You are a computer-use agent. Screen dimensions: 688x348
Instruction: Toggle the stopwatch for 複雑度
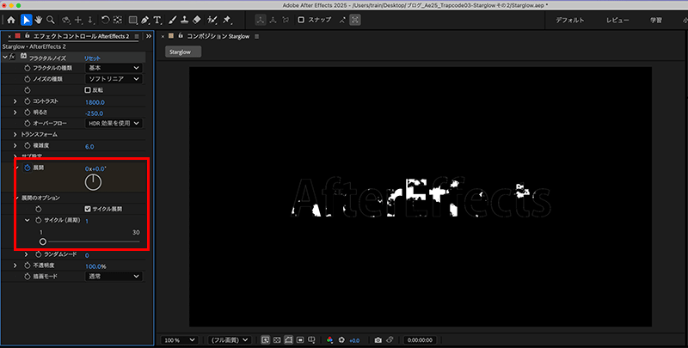pos(28,146)
